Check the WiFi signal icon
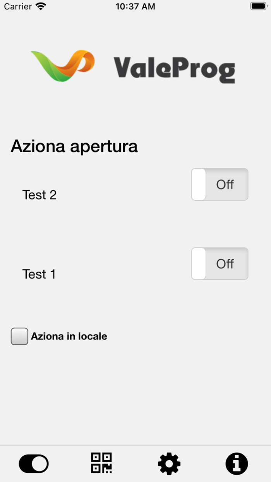This screenshot has height=482, width=271. (38, 6)
